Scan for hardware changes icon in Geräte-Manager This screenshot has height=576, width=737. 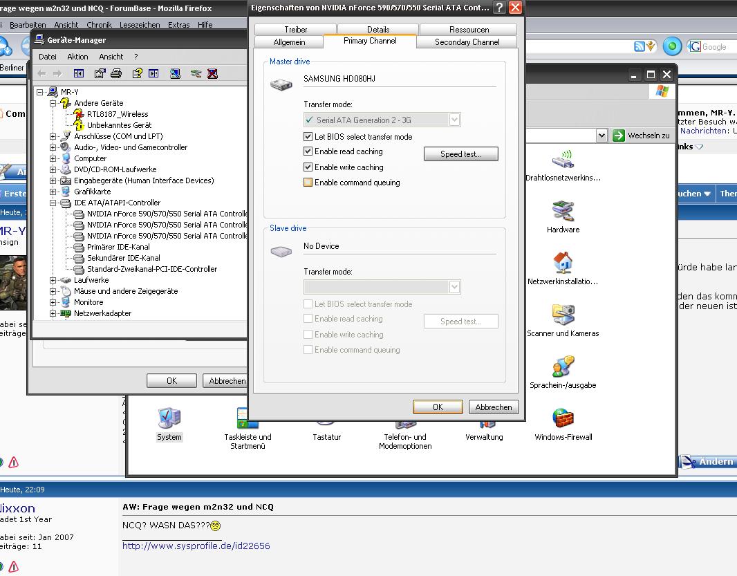pyautogui.click(x=175, y=73)
